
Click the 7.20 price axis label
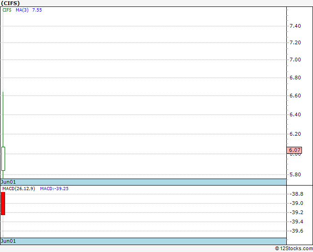(295, 42)
